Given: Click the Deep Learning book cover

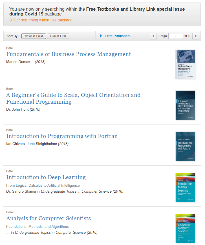Looking at the screenshot, I should 185,187.
